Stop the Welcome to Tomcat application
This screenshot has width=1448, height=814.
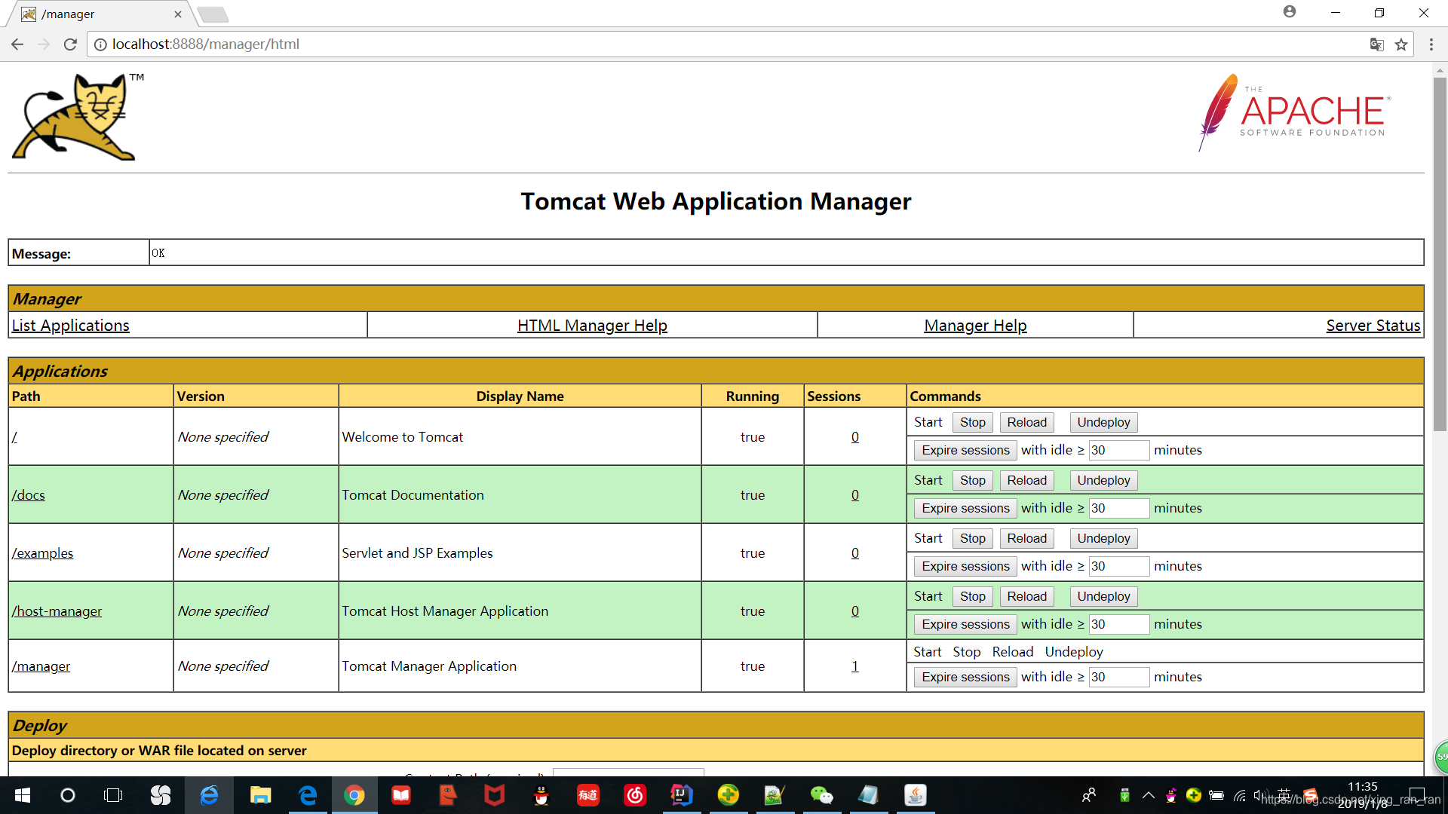point(973,423)
